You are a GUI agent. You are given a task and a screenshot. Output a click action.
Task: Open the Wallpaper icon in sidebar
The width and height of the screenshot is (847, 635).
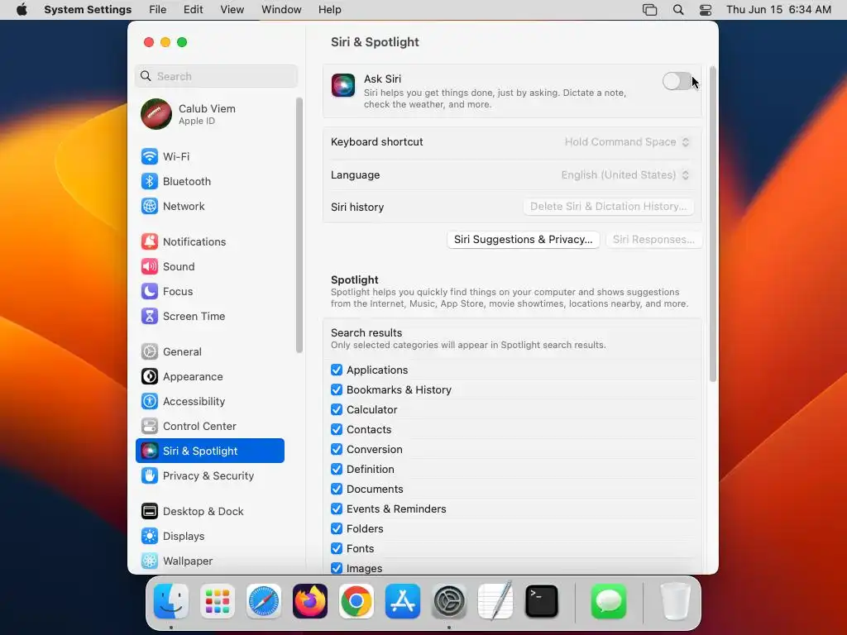click(x=150, y=561)
